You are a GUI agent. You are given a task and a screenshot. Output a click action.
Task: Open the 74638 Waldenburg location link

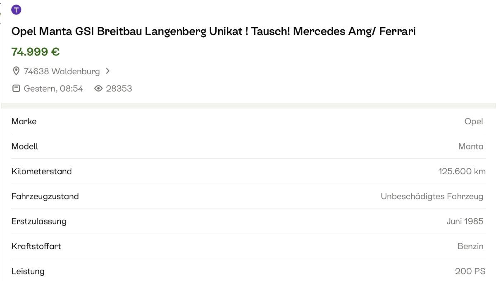62,71
